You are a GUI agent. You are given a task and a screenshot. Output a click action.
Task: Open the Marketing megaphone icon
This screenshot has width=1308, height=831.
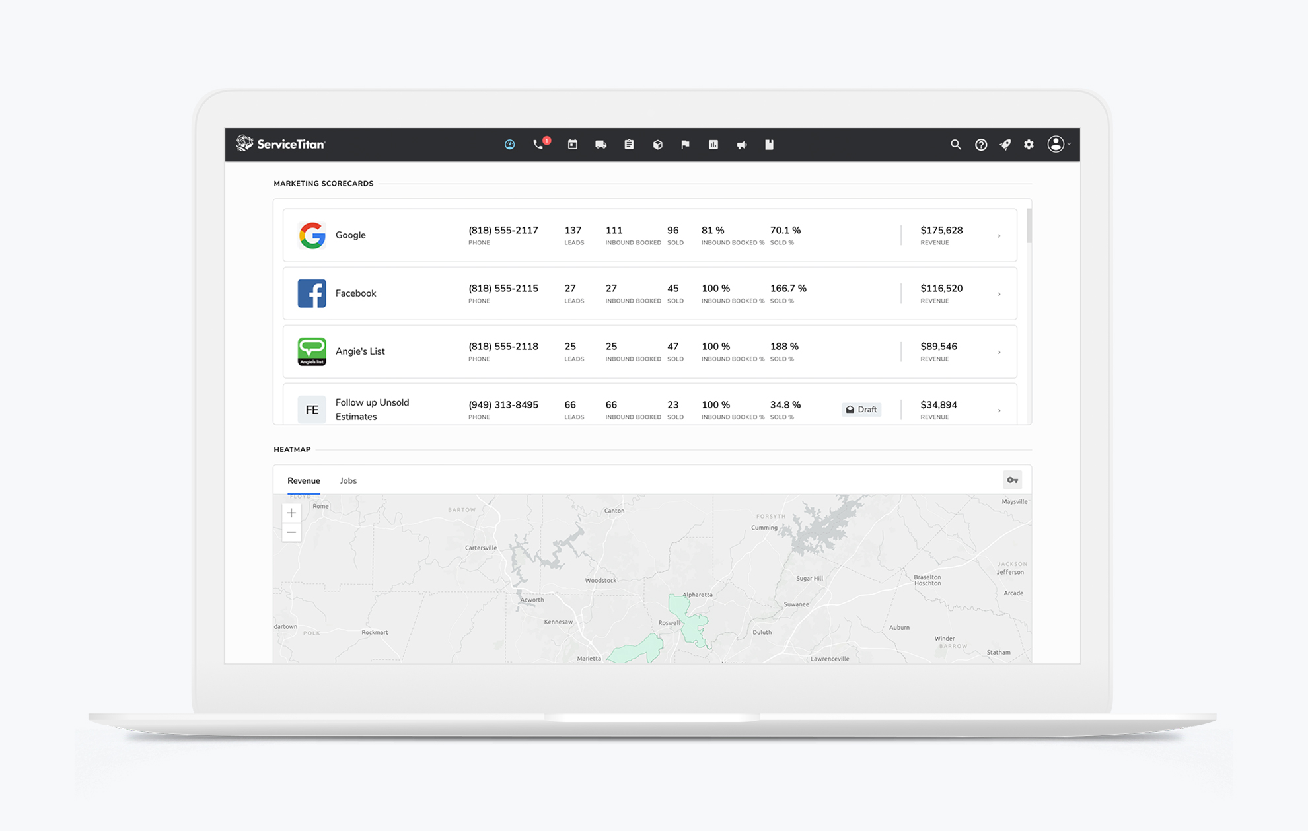[742, 144]
